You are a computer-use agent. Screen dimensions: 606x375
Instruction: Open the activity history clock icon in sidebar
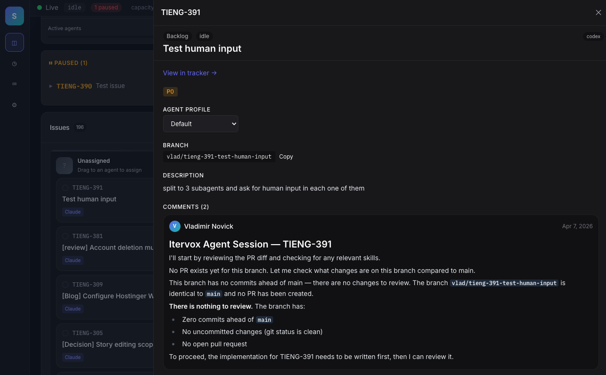(x=14, y=64)
